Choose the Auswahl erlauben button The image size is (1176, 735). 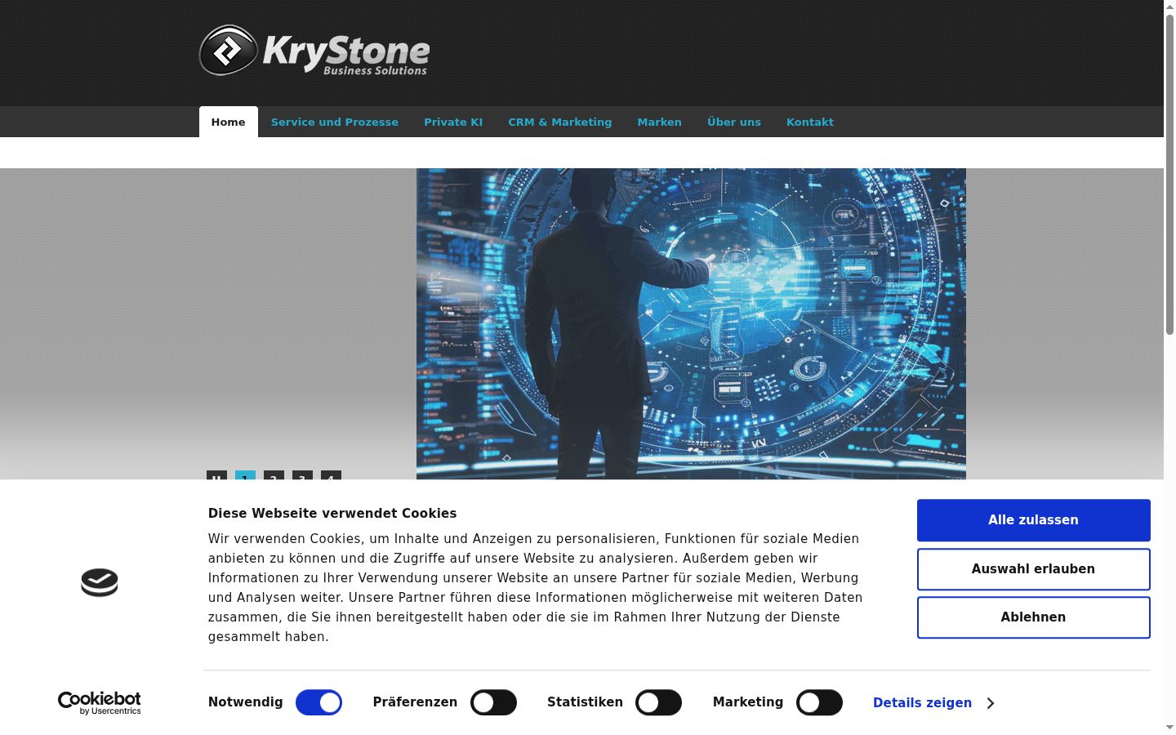coord(1034,569)
